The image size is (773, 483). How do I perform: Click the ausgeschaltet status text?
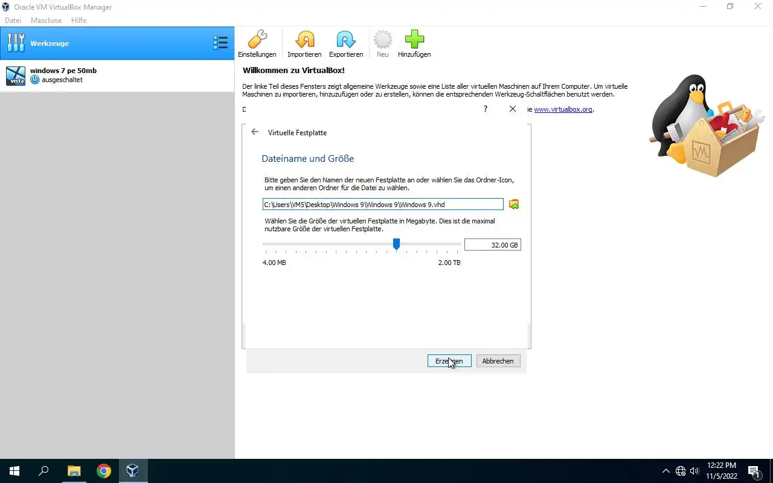(x=62, y=80)
